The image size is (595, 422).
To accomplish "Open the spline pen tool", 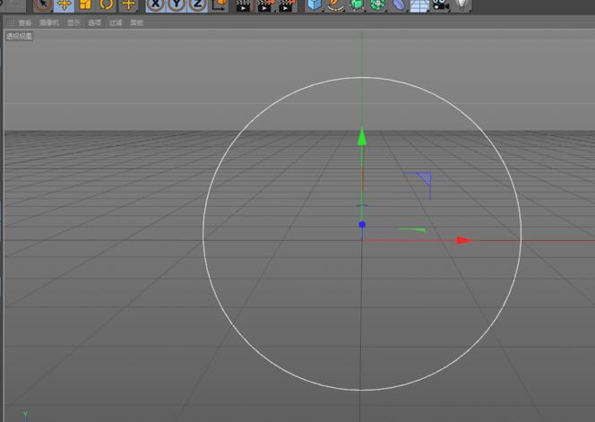I will 335,4.
